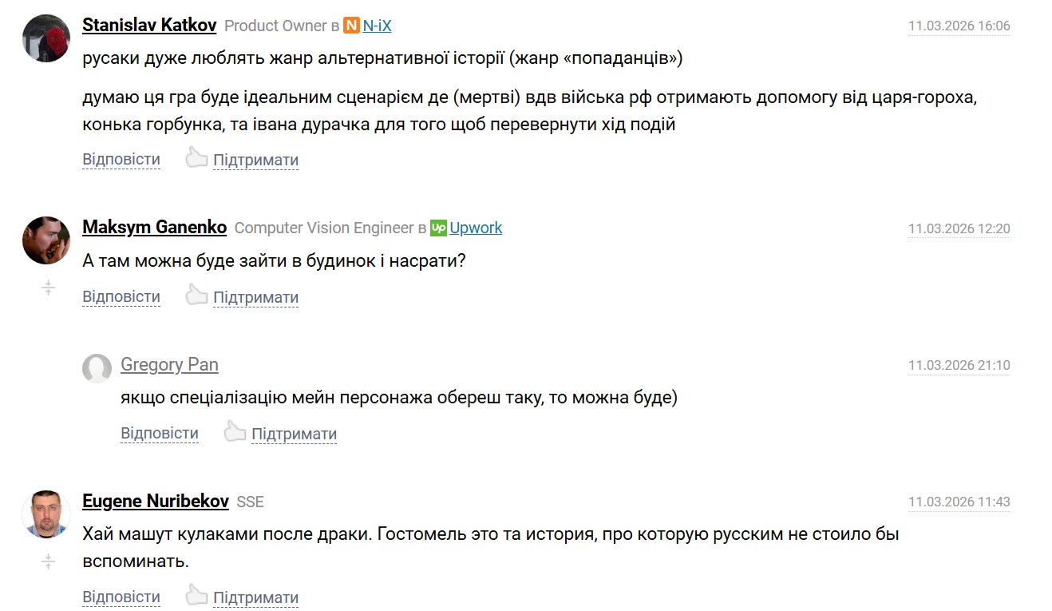This screenshot has height=611, width=1052.
Task: Open the 11.03.2026 16:06 timestamp permalink
Action: tap(959, 26)
